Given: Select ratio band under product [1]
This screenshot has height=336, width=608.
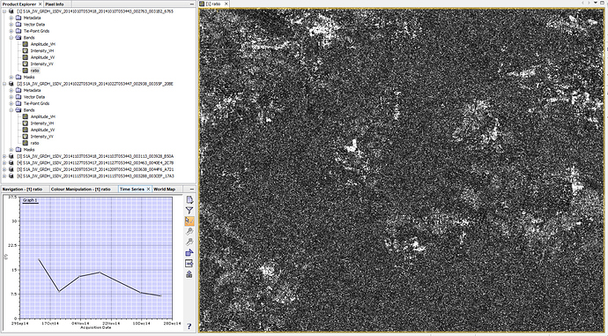Looking at the screenshot, I should pos(35,71).
